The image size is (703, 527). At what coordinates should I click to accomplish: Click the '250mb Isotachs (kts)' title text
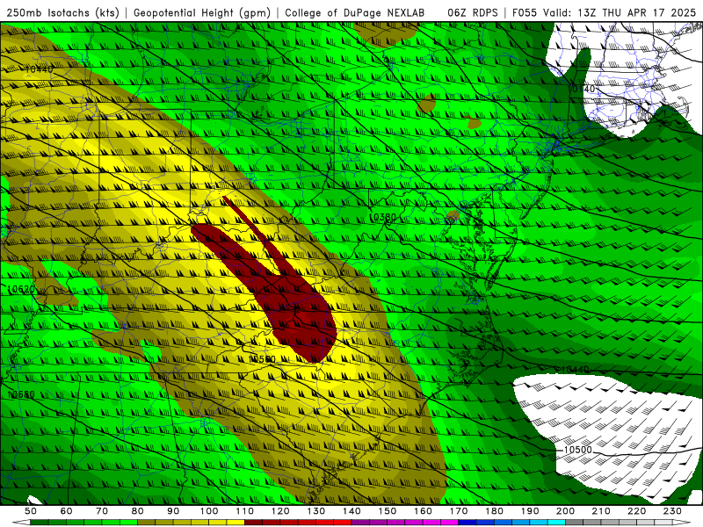63,13
